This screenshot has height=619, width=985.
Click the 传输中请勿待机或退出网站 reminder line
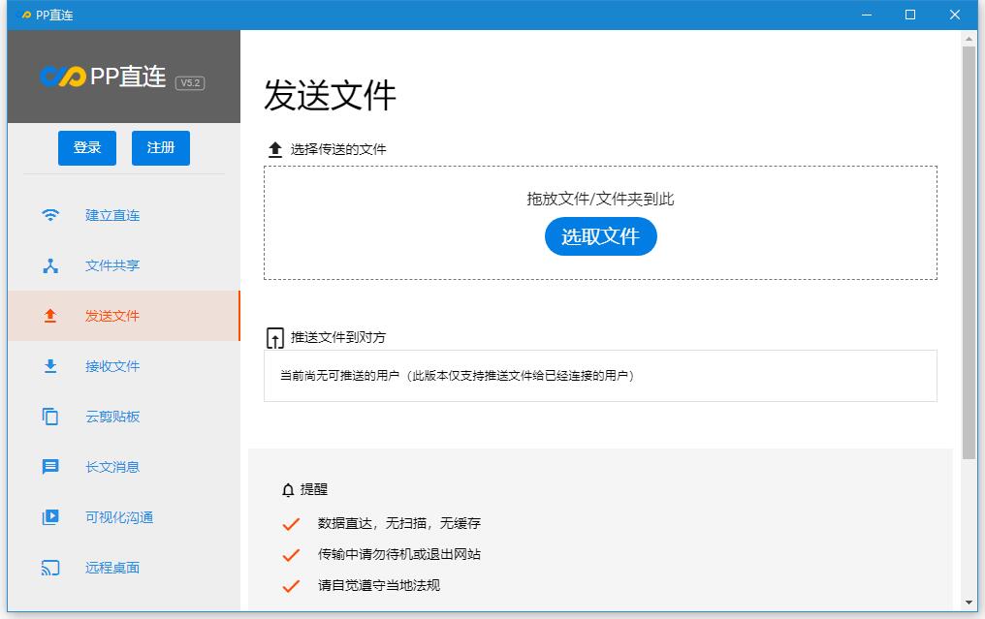coord(399,554)
